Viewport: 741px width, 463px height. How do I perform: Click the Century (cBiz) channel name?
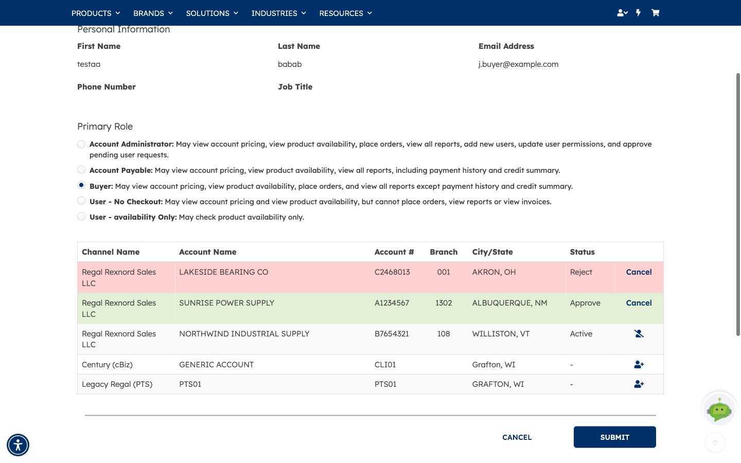pyautogui.click(x=107, y=365)
